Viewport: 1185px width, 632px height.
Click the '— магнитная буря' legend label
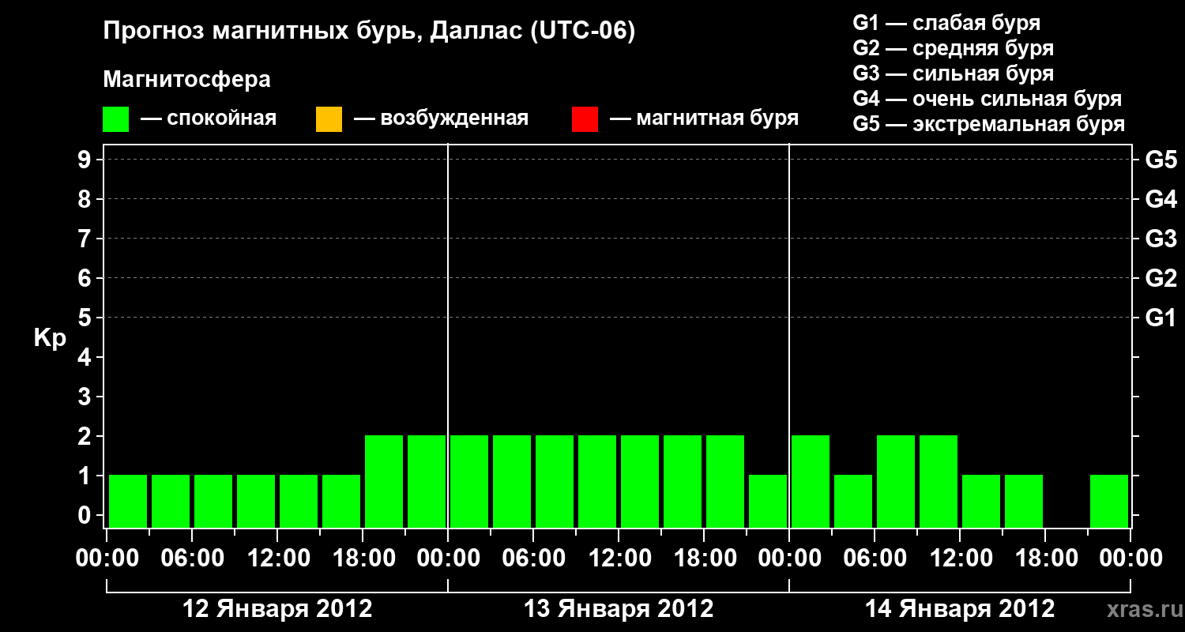pos(705,119)
